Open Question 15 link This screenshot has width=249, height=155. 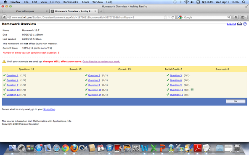(176, 95)
